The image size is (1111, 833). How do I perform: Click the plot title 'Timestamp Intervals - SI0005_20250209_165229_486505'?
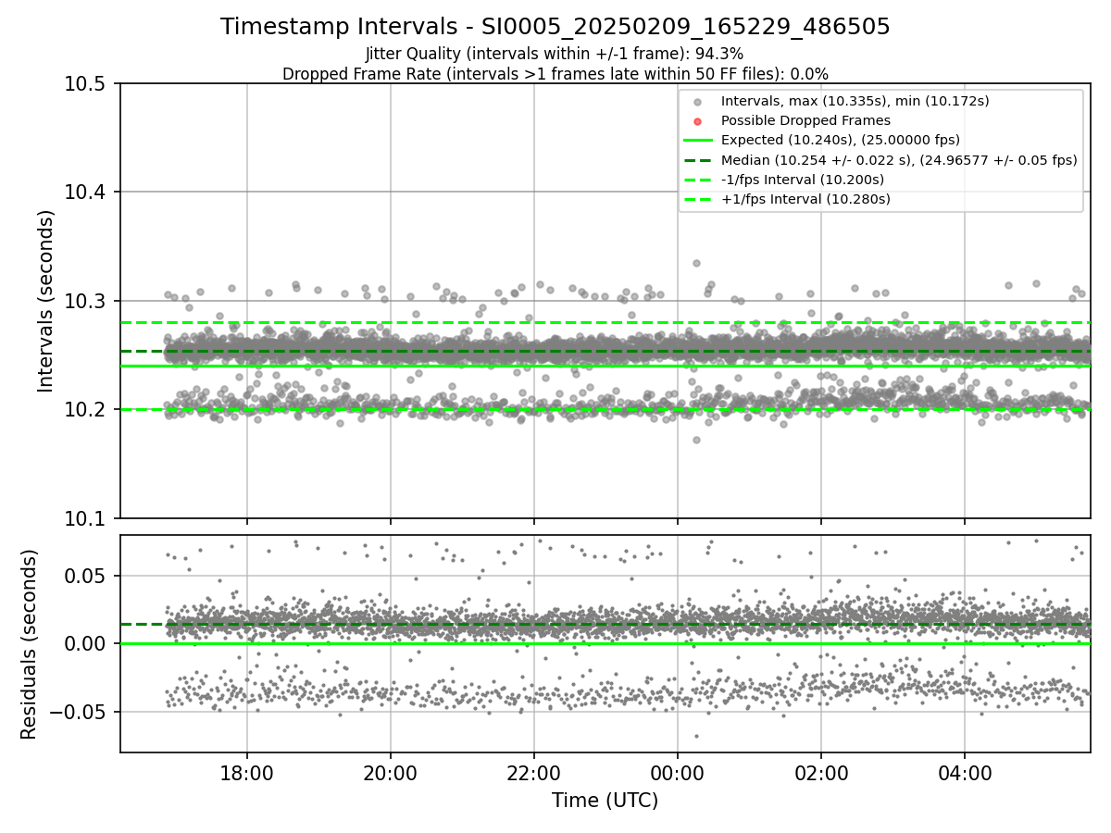click(555, 28)
